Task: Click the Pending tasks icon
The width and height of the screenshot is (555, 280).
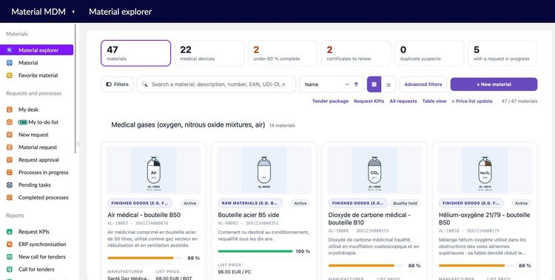Action: pyautogui.click(x=10, y=185)
